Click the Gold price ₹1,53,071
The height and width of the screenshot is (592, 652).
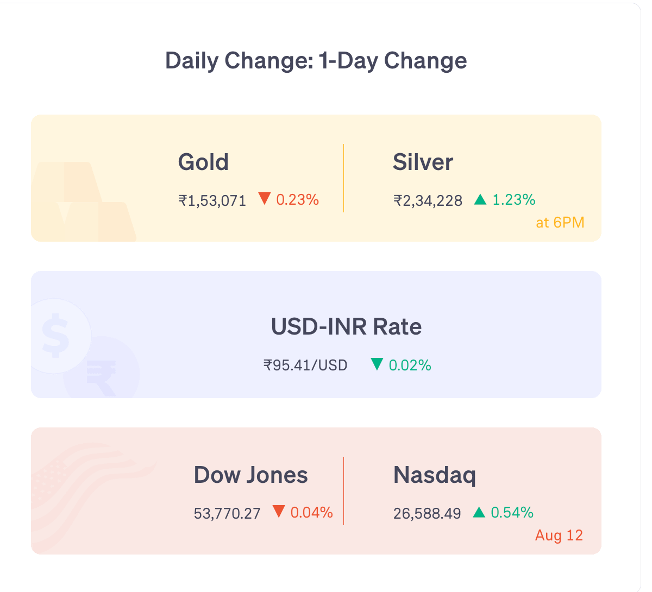[x=212, y=200]
